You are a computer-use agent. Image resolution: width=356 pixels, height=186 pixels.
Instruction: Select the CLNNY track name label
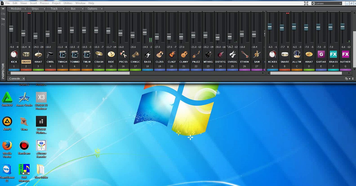(184, 62)
